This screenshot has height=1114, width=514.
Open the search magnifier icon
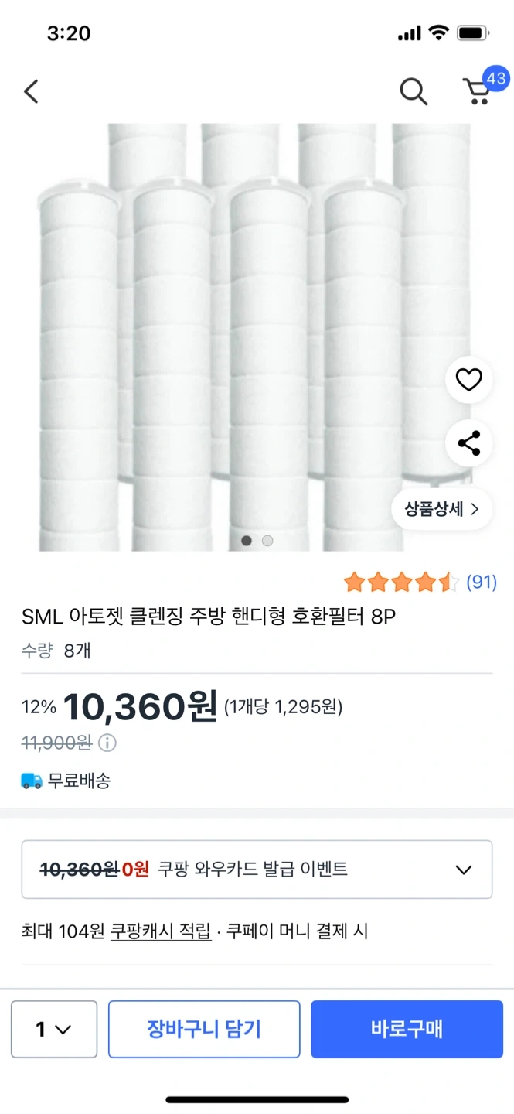click(414, 92)
